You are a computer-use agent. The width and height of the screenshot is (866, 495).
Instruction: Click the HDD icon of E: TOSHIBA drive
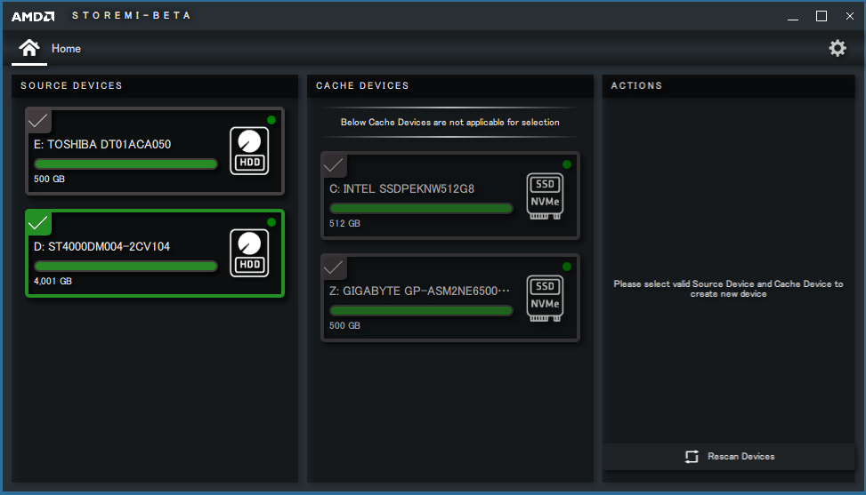[249, 151]
